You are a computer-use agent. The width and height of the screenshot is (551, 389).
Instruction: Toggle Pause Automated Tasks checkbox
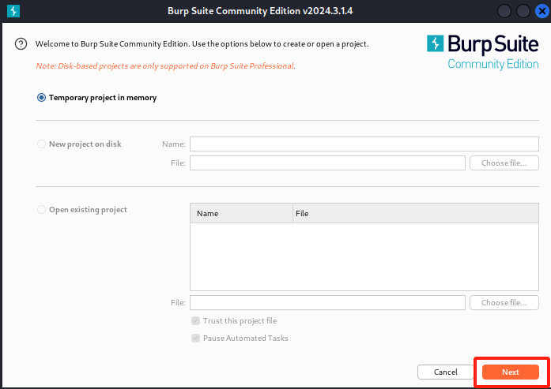coord(196,339)
